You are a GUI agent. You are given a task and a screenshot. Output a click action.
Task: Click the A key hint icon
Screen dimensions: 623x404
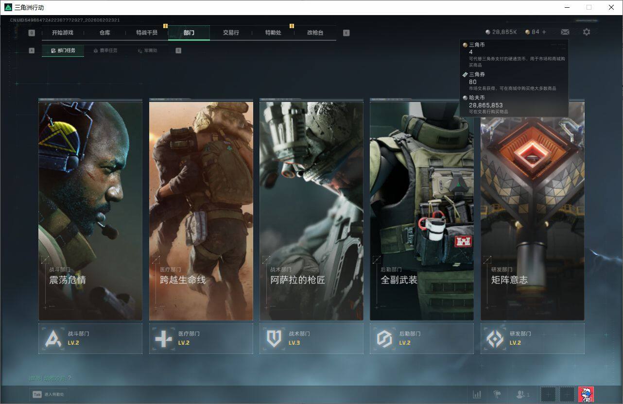tap(32, 50)
